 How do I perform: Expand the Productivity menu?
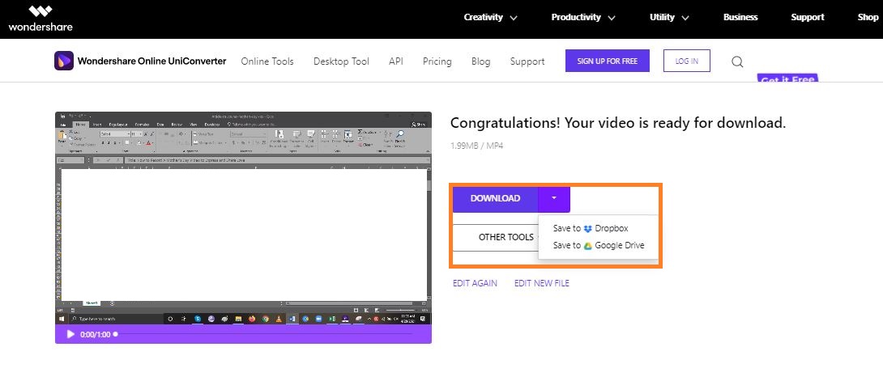pos(582,18)
